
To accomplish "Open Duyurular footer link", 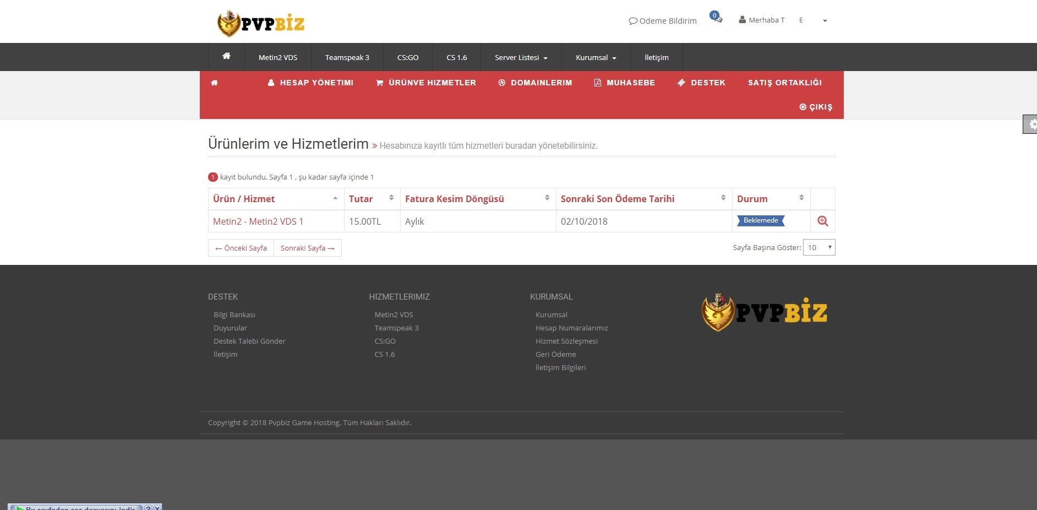I will [230, 328].
